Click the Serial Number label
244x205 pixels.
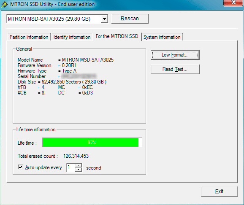click(x=32, y=76)
